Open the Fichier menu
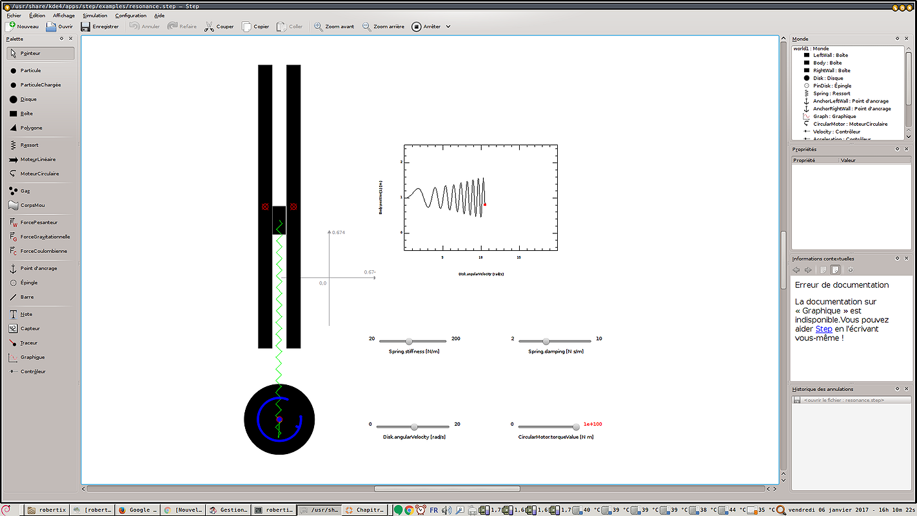This screenshot has height=516, width=917. pyautogui.click(x=14, y=15)
